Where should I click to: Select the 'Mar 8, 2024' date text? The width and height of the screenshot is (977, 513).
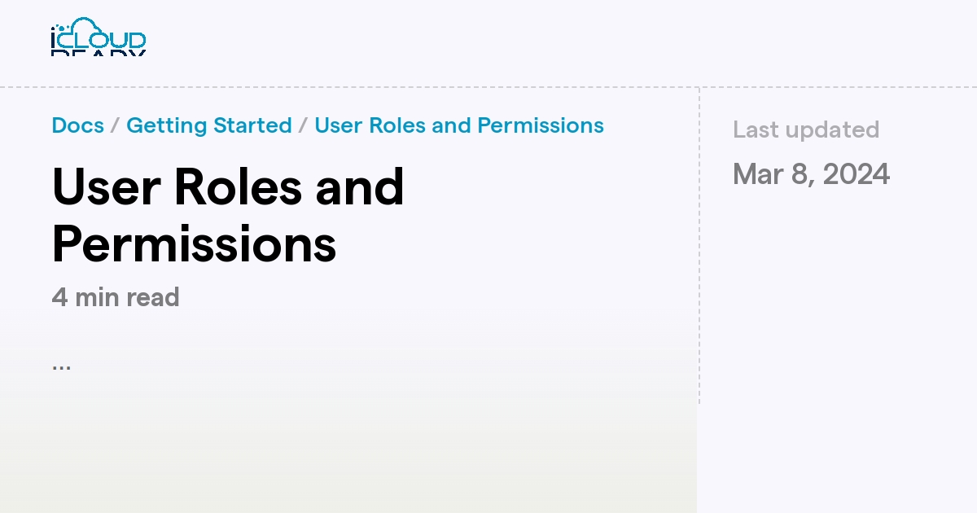click(x=811, y=173)
